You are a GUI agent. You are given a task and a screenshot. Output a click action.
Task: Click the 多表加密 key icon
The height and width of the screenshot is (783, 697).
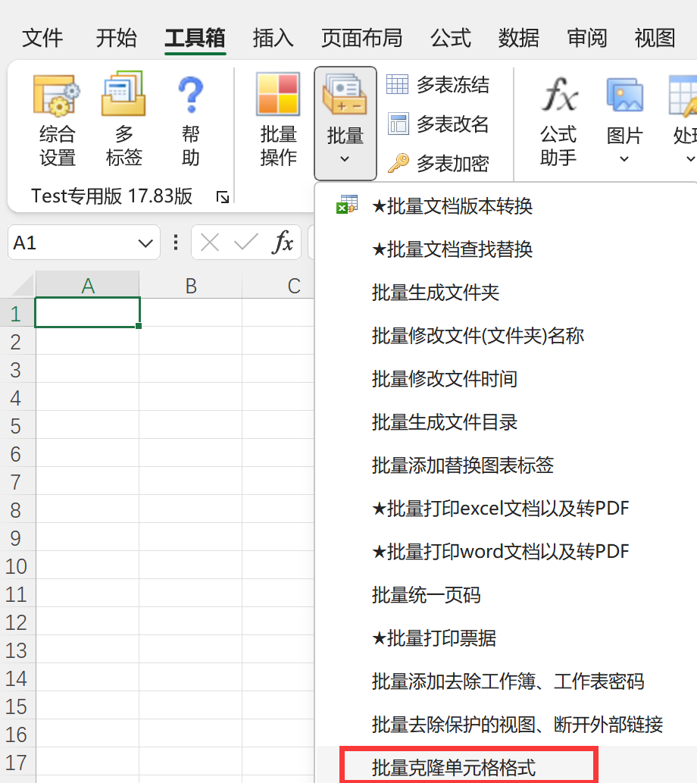pos(398,163)
